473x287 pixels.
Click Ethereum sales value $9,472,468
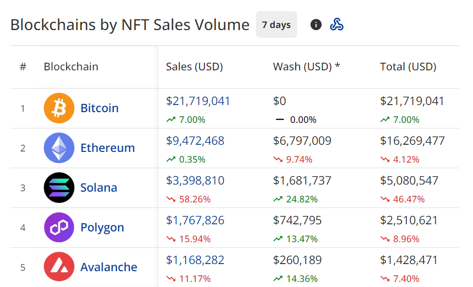click(195, 141)
